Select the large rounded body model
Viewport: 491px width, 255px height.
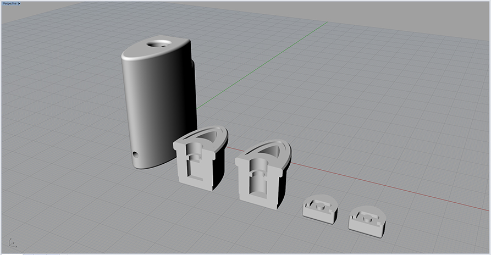click(x=154, y=104)
